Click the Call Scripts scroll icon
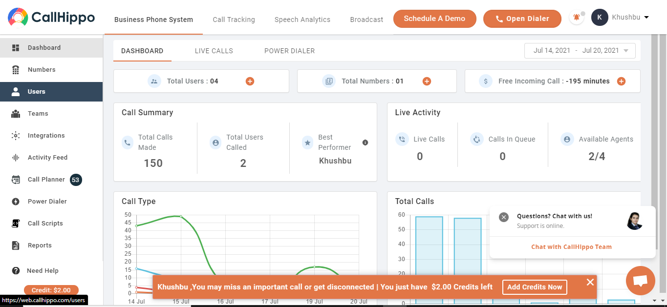This screenshot has height=307, width=667. [x=16, y=224]
